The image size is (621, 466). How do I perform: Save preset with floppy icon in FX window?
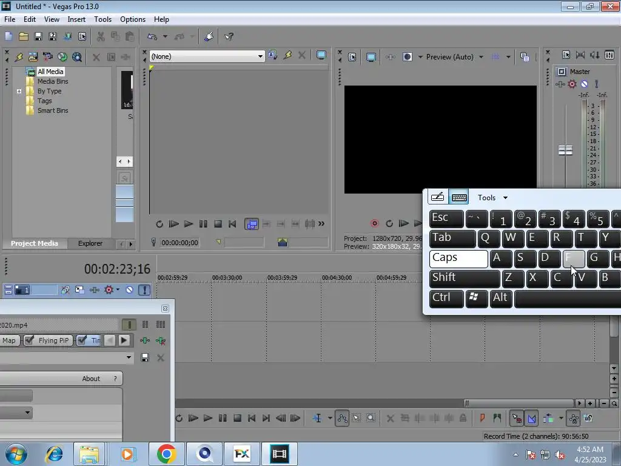(145, 358)
